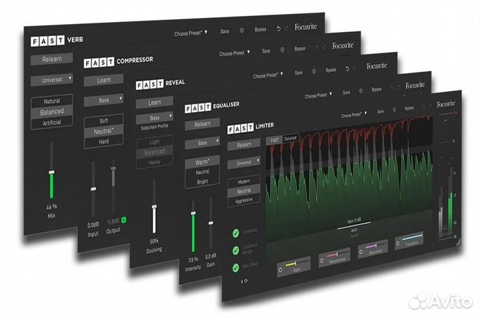Toggle the Max Peak green checkmark

pos(235,268)
